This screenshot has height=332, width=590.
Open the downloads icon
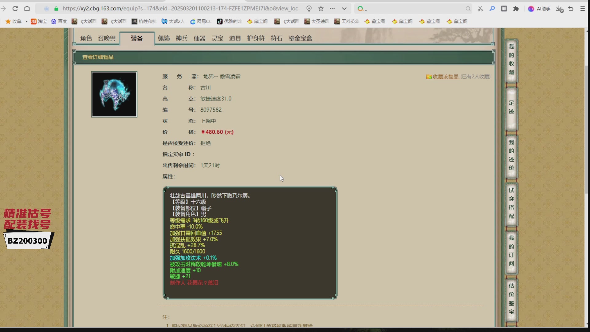[560, 9]
